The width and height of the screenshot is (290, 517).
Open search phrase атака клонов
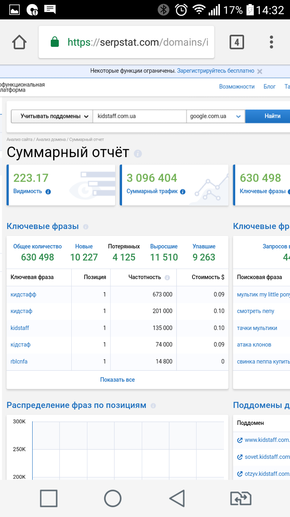[x=254, y=345]
